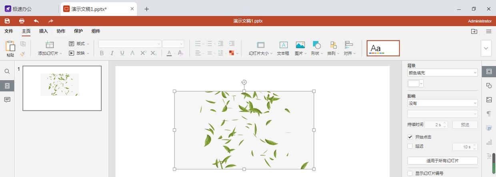
Task: Open the hamburger view settings menu
Action: pos(489,32)
